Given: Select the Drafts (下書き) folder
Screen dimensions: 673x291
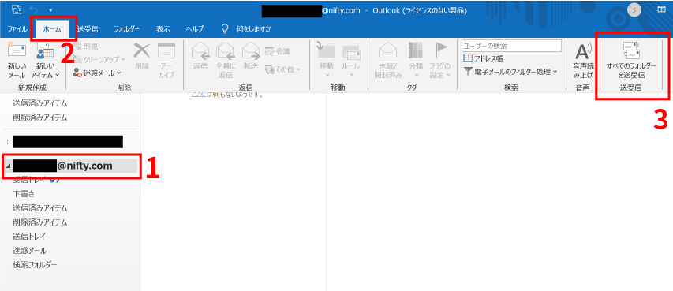Looking at the screenshot, I should coord(24,194).
